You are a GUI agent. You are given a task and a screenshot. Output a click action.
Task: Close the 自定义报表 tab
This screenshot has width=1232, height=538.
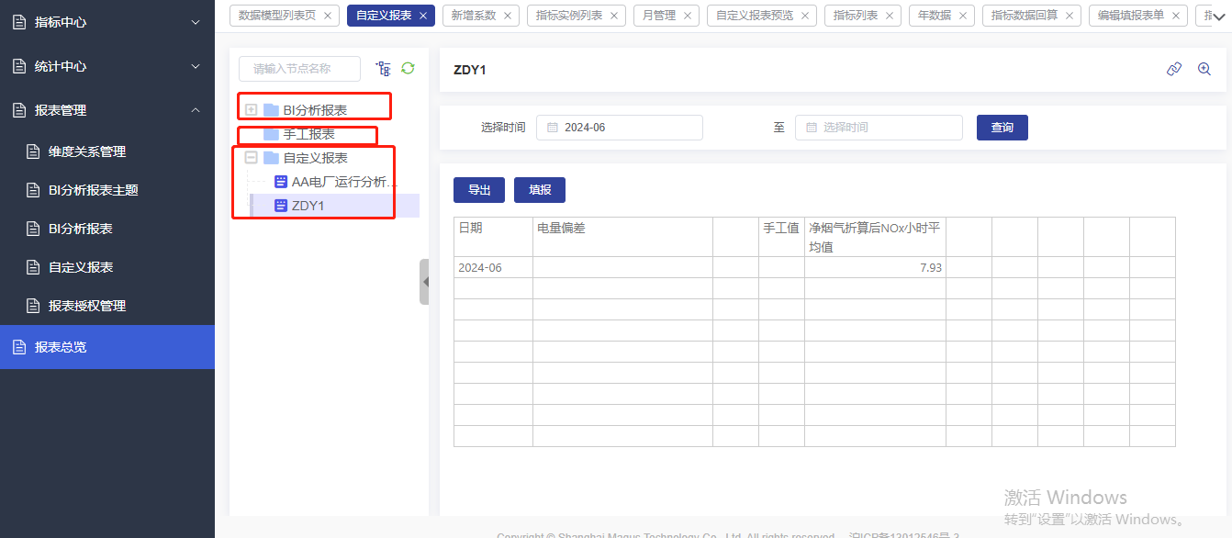423,16
